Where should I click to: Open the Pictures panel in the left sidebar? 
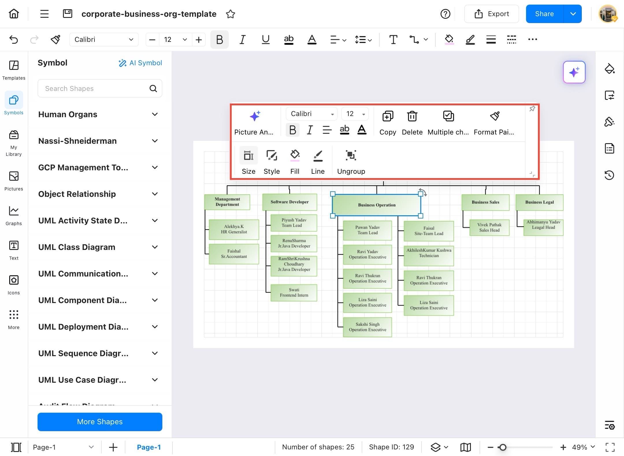(13, 180)
